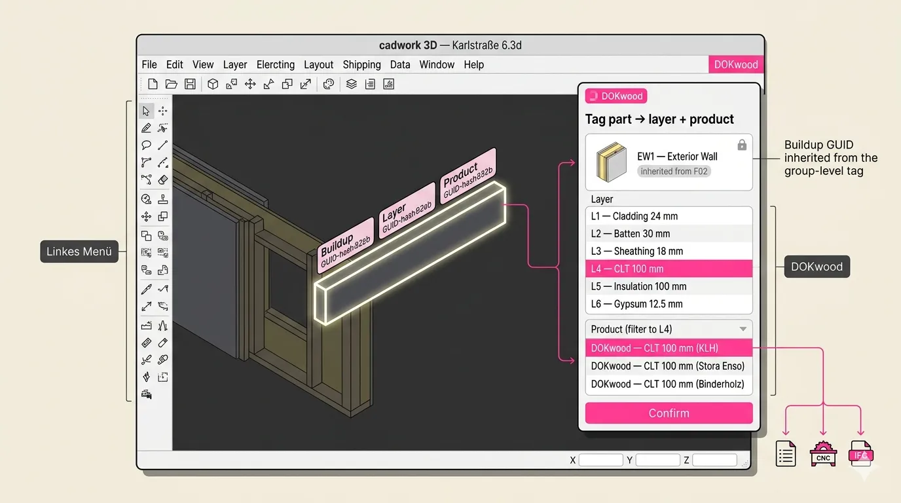Click the Y coordinate input field
Image resolution: width=901 pixels, height=503 pixels.
click(657, 460)
